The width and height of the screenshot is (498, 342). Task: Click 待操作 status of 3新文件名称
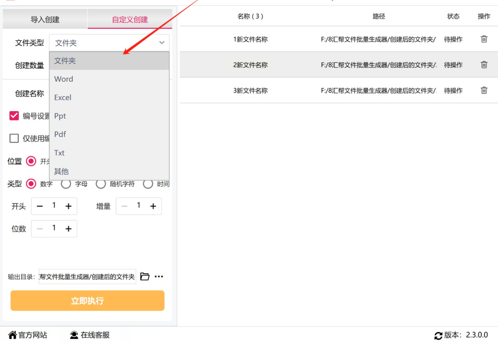(453, 90)
